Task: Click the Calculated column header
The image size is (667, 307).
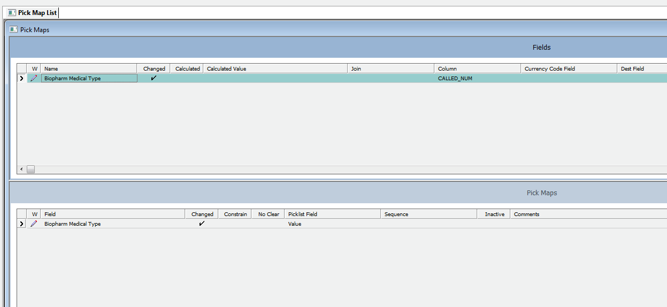Action: coord(187,68)
